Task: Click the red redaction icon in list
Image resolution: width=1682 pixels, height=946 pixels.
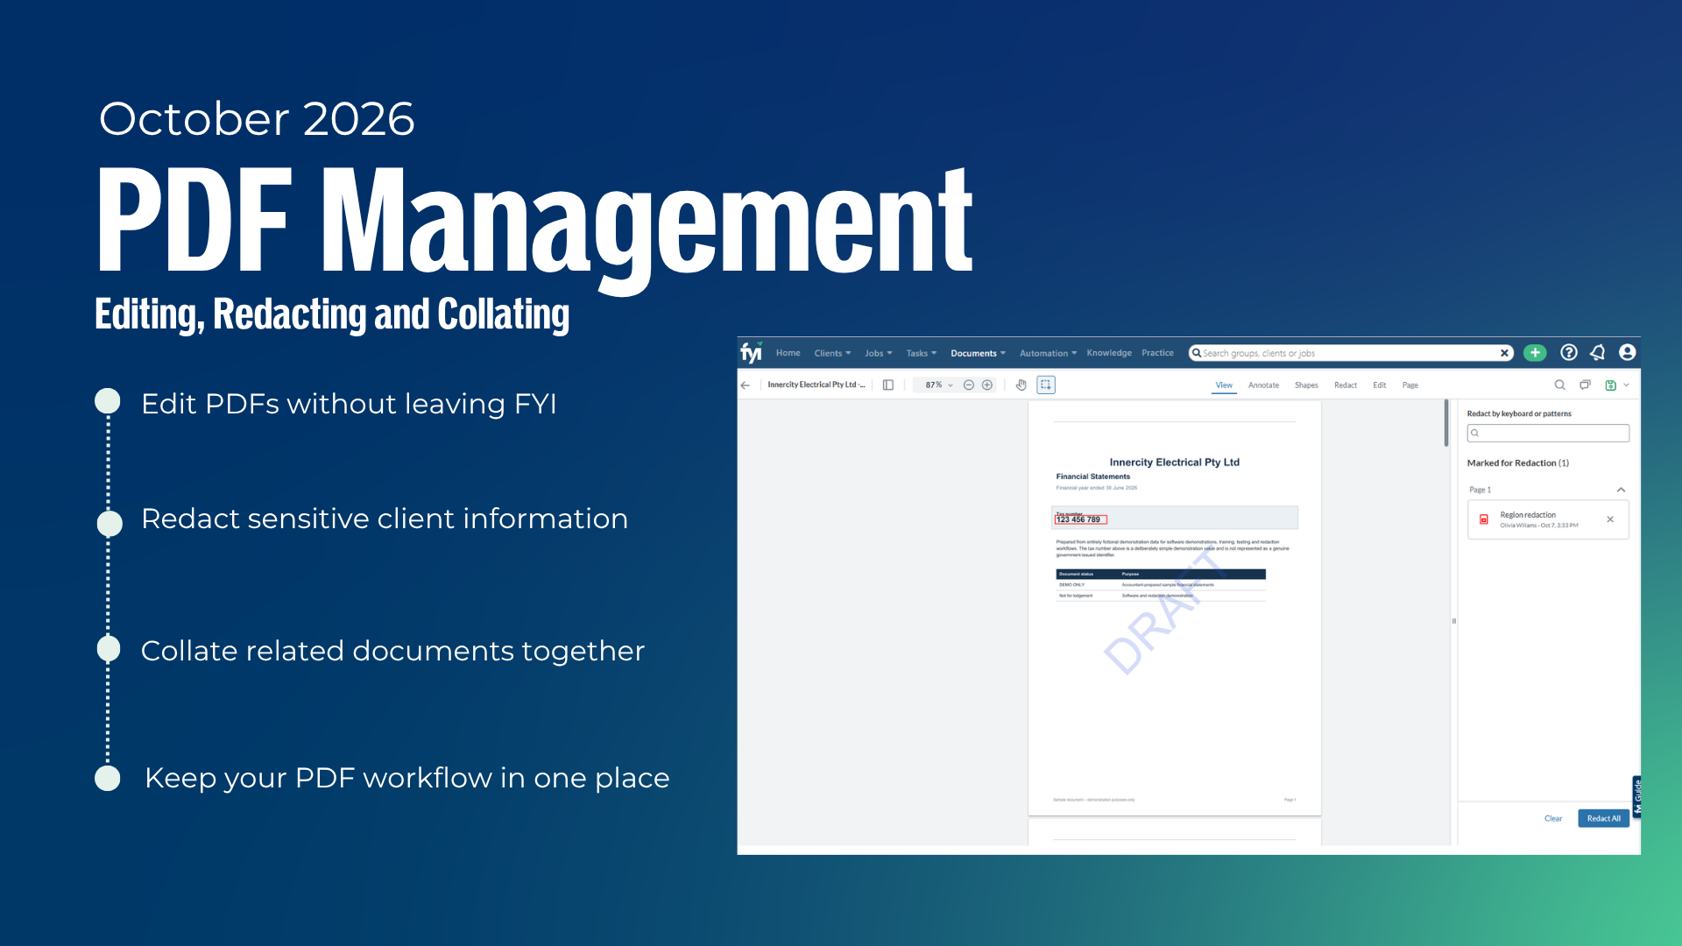Action: point(1484,519)
